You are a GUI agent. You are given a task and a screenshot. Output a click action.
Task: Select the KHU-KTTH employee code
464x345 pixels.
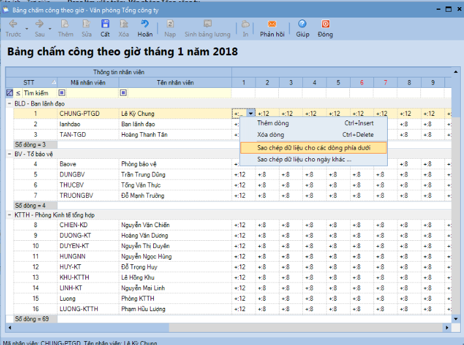[x=88, y=277]
